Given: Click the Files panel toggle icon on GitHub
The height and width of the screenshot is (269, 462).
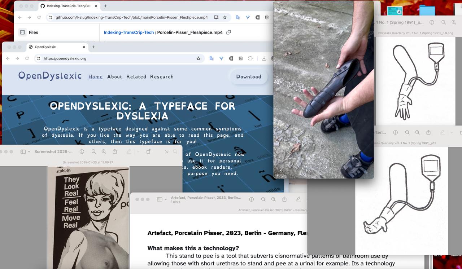Looking at the screenshot, I should (x=22, y=32).
